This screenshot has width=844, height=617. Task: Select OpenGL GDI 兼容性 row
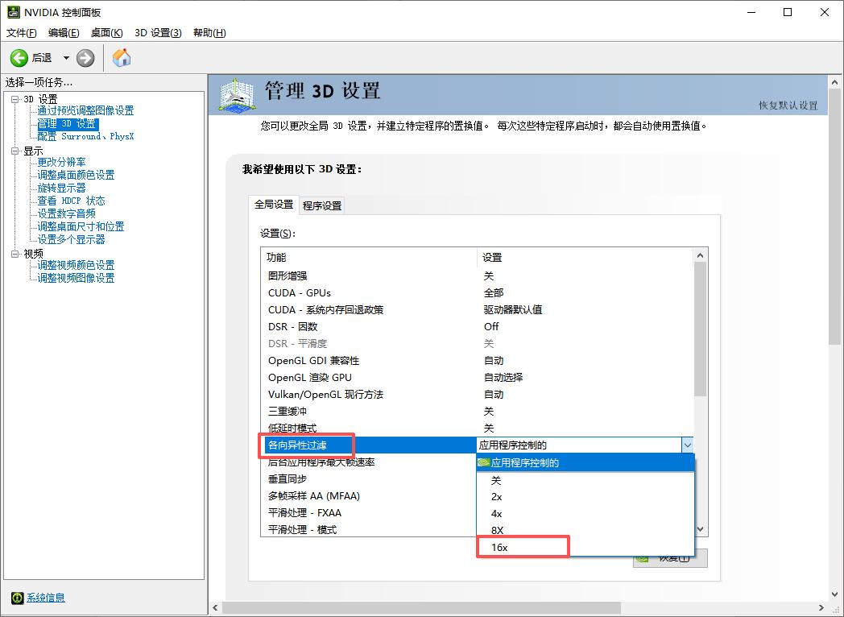[477, 361]
